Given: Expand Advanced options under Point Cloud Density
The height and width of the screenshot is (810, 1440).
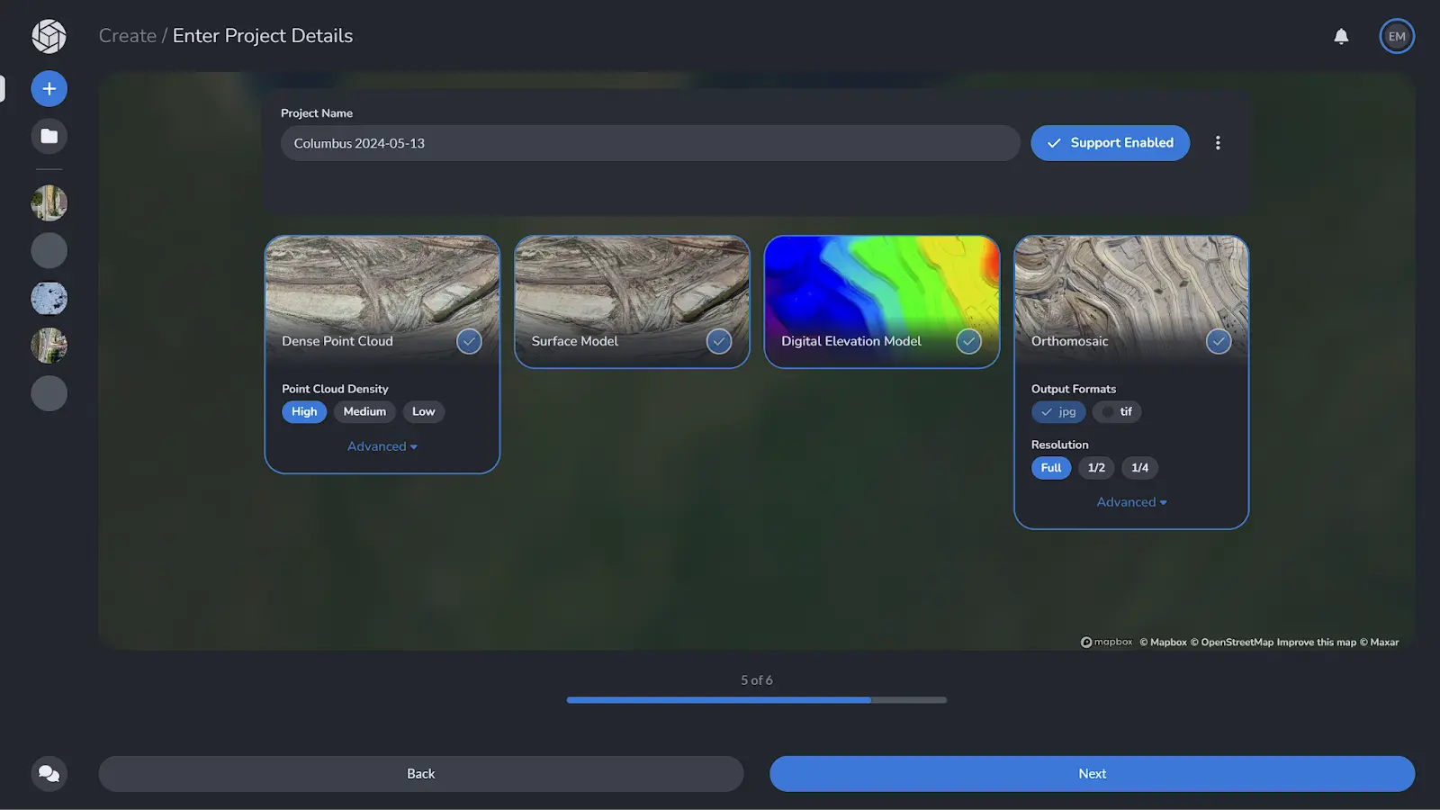Looking at the screenshot, I should 382,445.
